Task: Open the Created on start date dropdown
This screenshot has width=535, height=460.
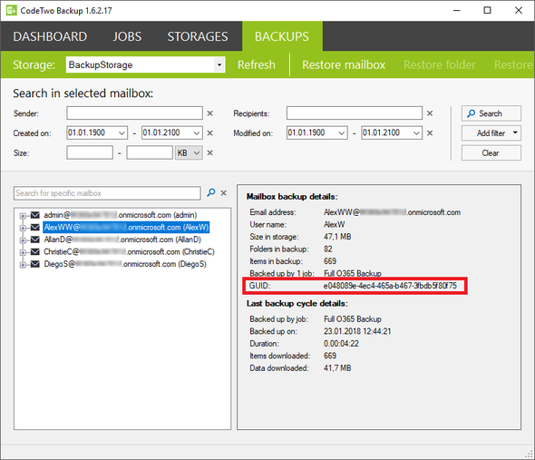Action: coord(122,132)
